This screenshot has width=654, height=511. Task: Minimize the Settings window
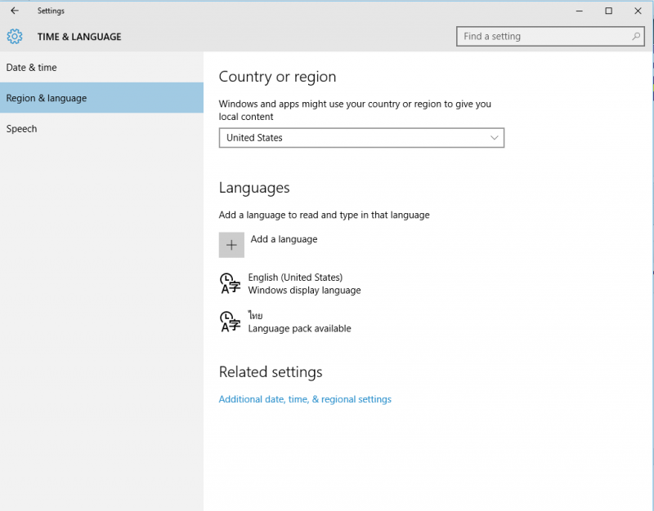pos(580,11)
